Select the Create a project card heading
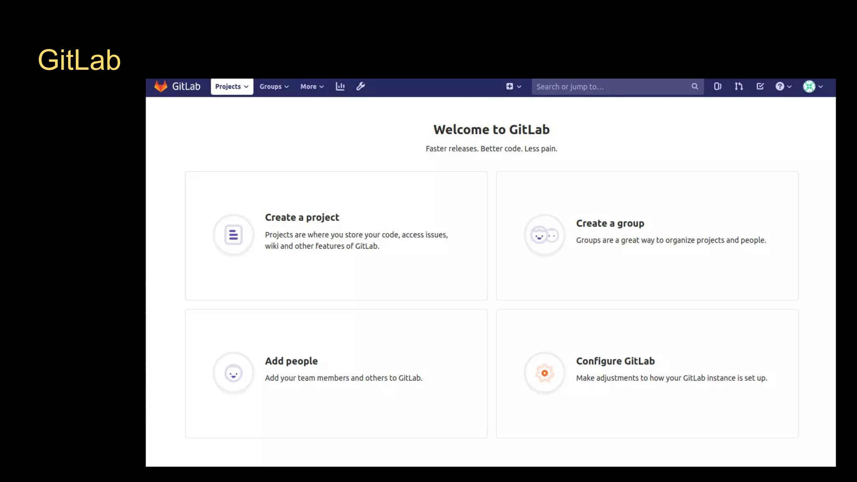 [x=302, y=218]
